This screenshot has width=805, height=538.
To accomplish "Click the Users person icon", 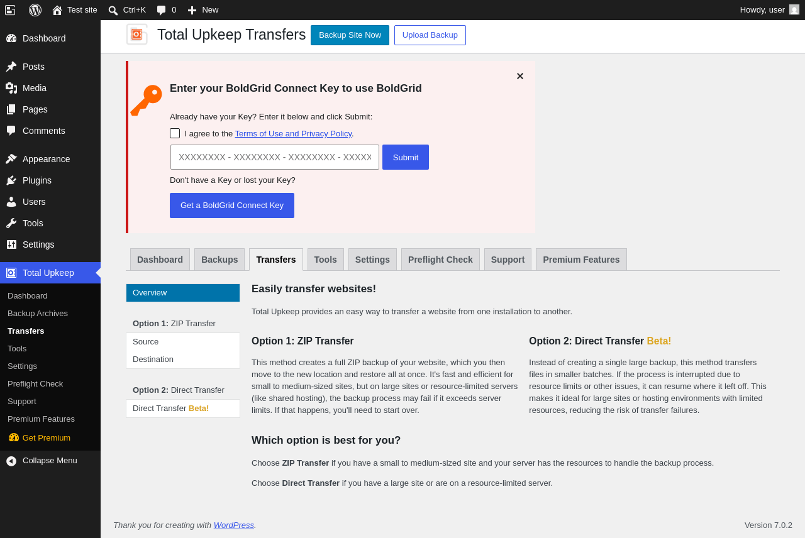I will pyautogui.click(x=11, y=202).
